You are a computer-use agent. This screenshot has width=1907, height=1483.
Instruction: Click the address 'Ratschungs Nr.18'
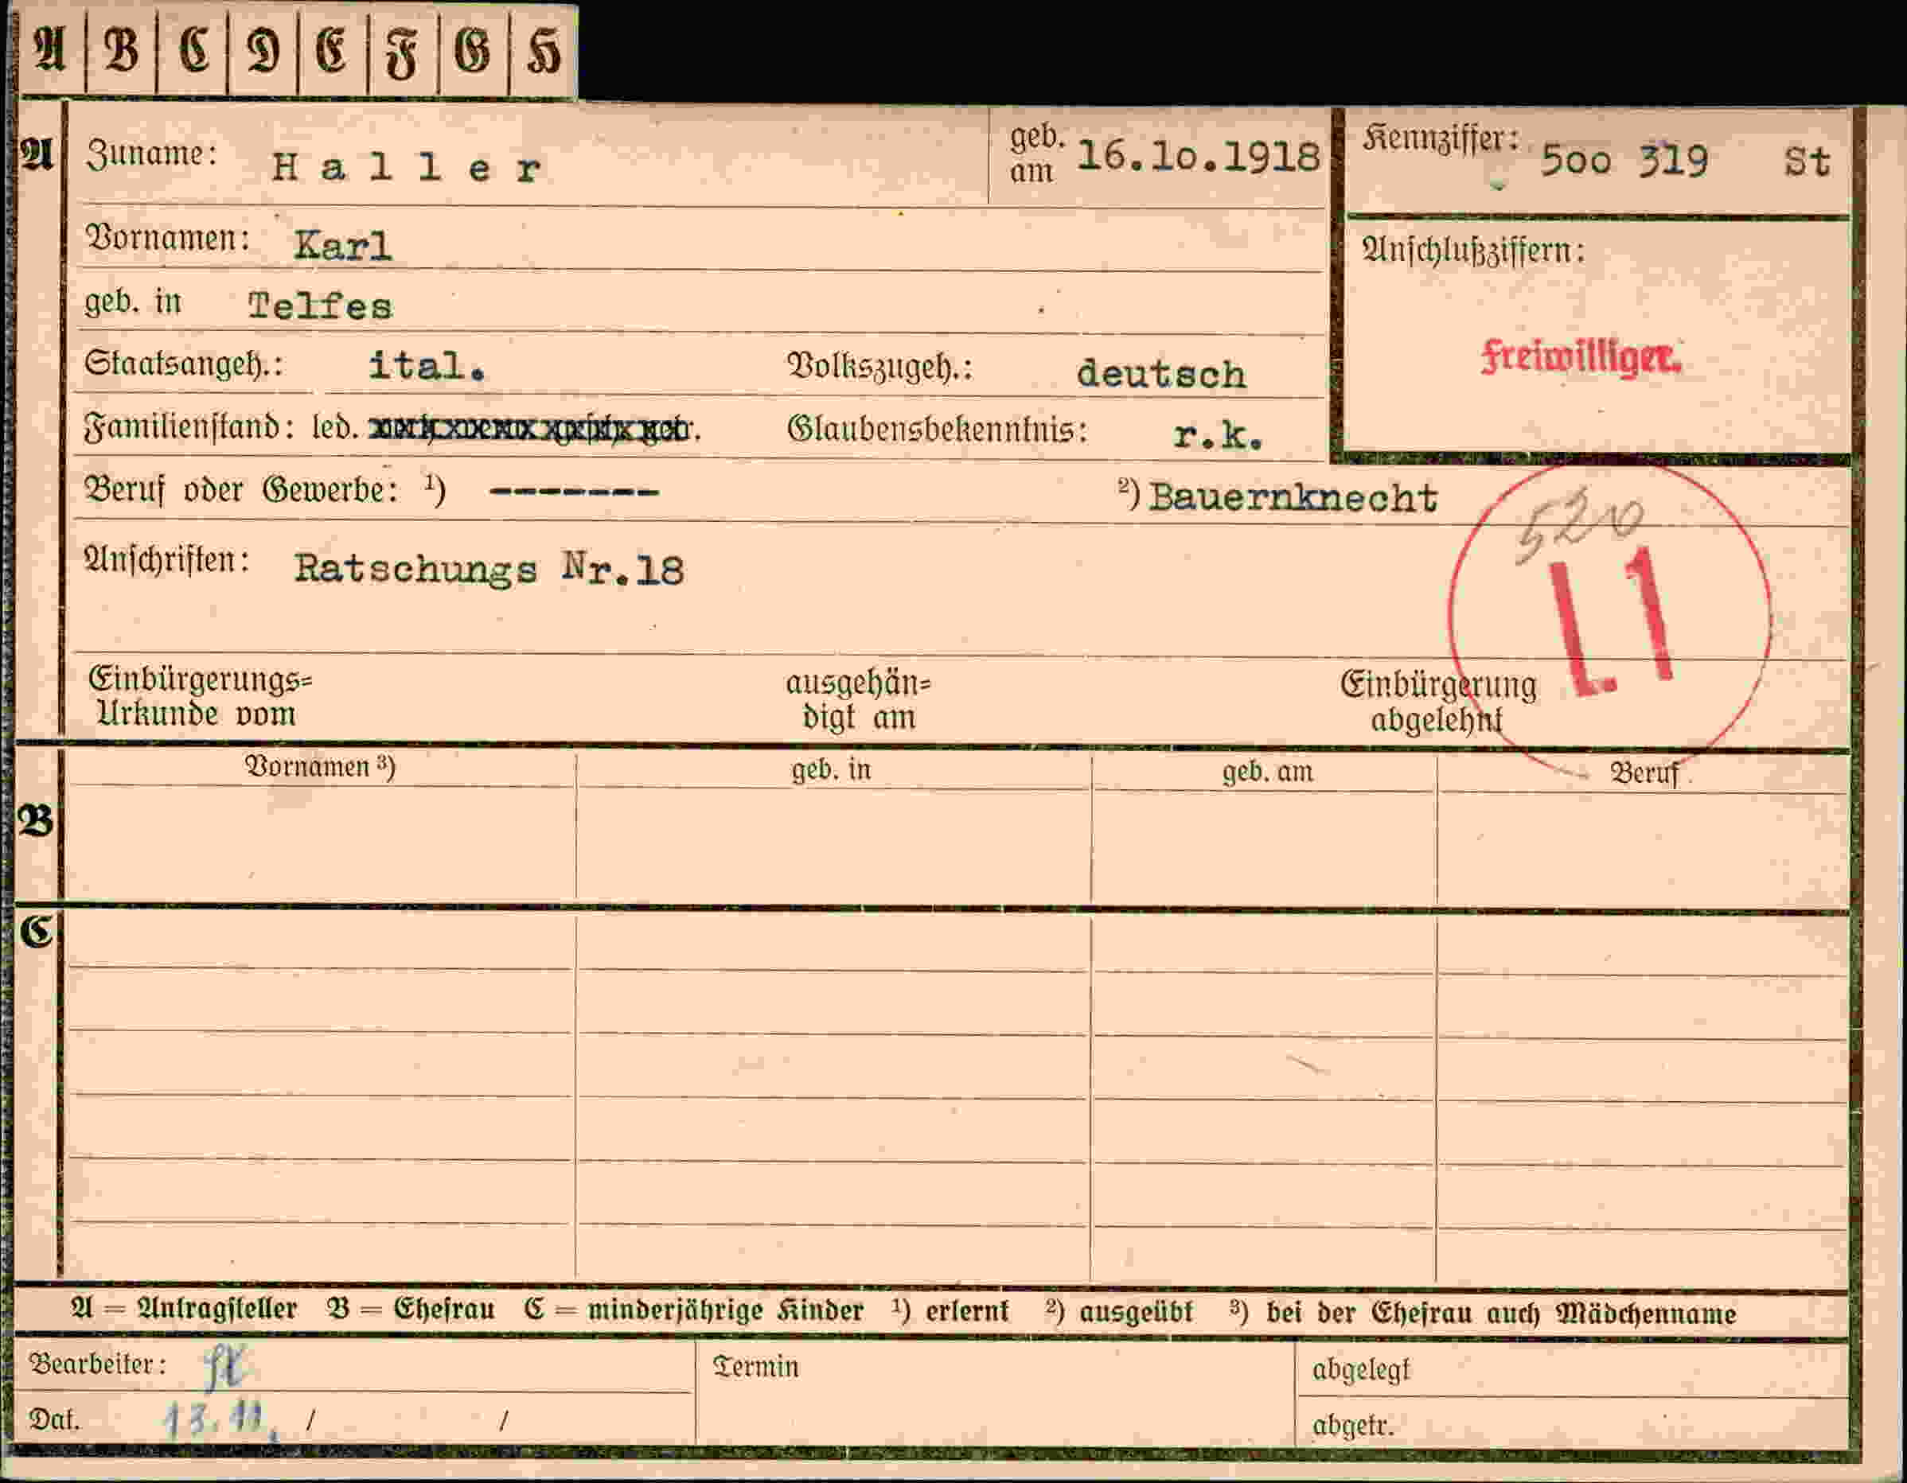click(489, 569)
